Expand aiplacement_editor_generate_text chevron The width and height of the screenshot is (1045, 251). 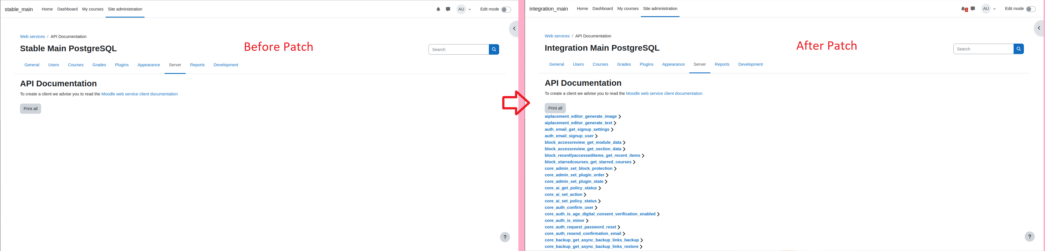pos(615,123)
